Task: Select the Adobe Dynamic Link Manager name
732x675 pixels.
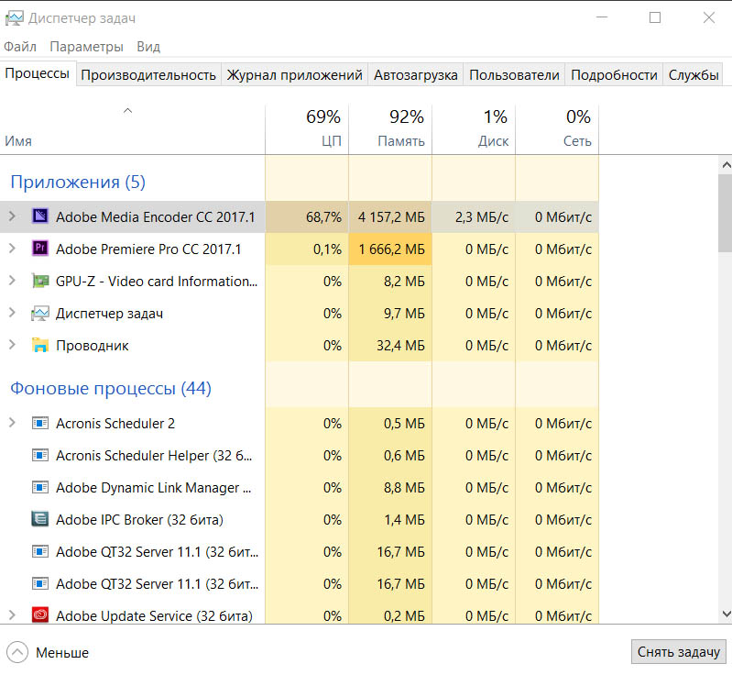Action: coord(154,488)
